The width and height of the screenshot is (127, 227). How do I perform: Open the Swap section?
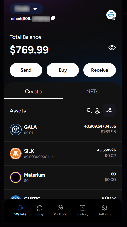(x=40, y=210)
